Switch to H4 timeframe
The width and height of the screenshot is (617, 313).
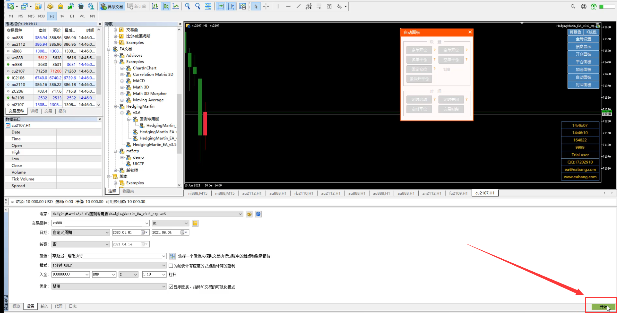point(62,16)
